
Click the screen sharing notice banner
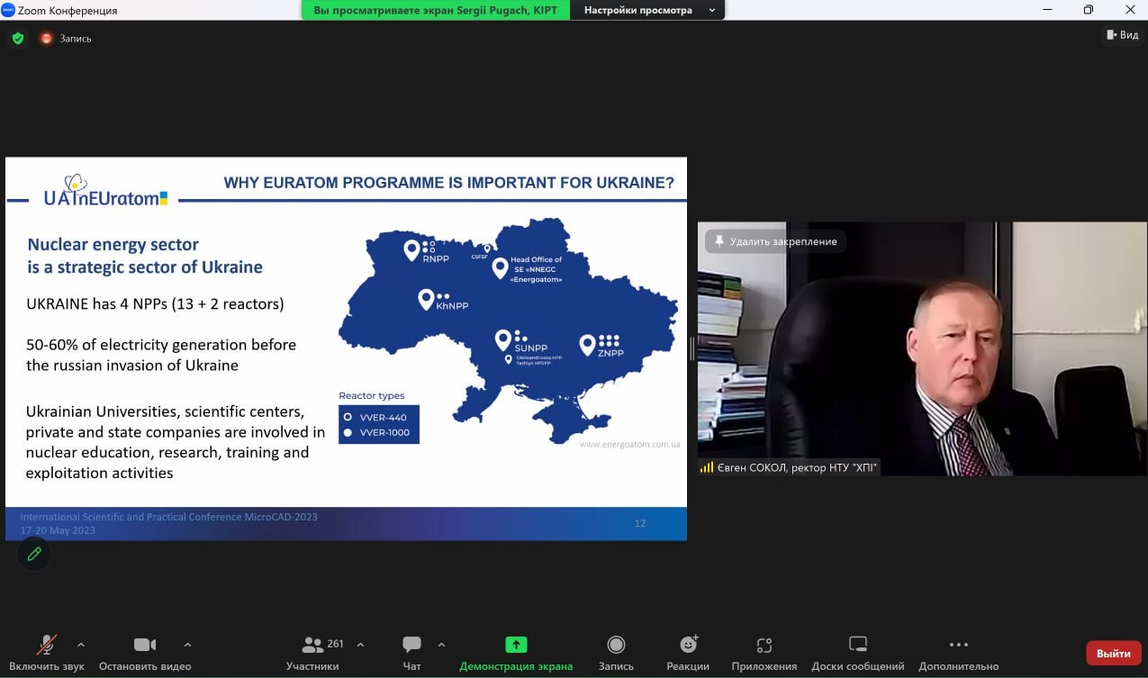[x=436, y=10]
